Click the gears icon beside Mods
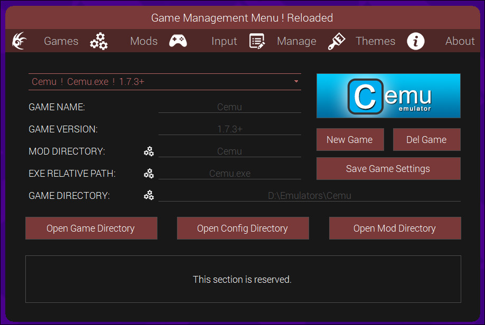485x325 pixels. tap(99, 41)
